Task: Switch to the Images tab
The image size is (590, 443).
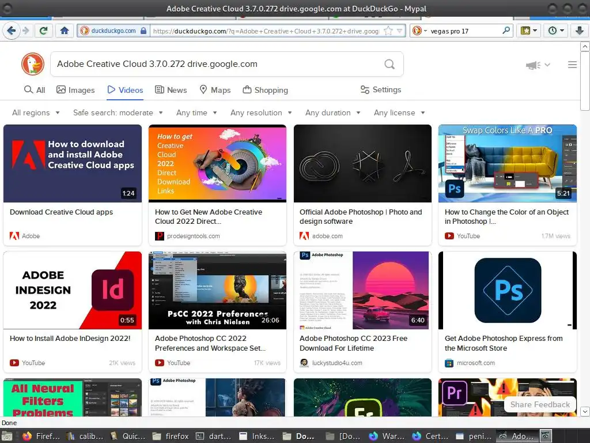Action: (75, 90)
